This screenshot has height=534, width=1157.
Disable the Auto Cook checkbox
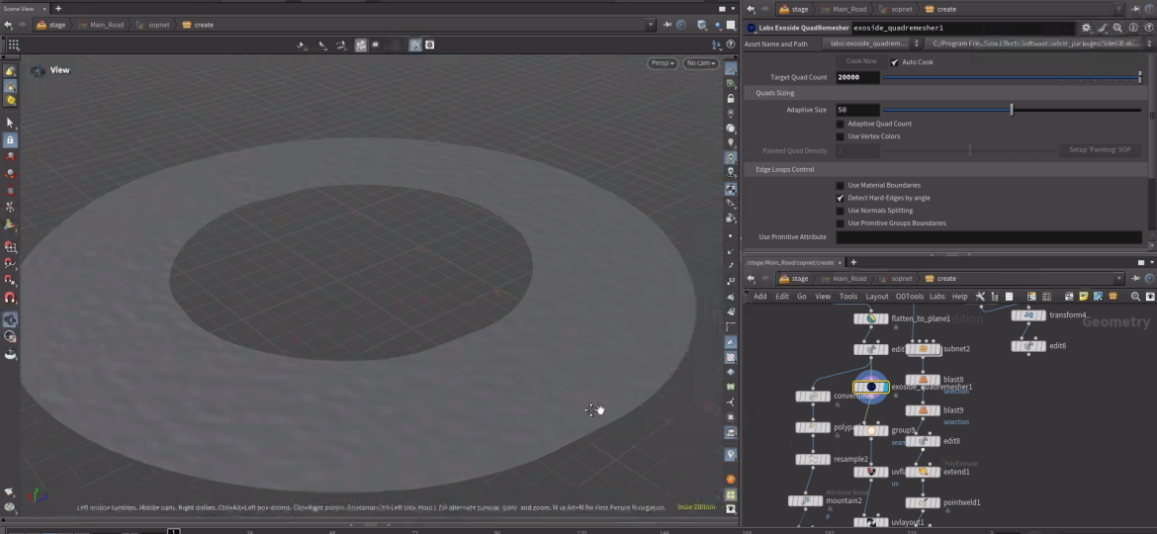point(895,62)
